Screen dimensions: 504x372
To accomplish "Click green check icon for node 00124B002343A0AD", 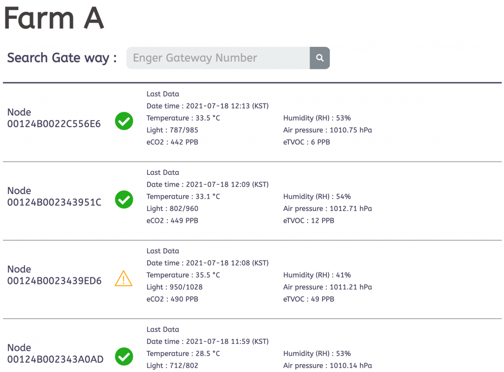I will pyautogui.click(x=124, y=356).
